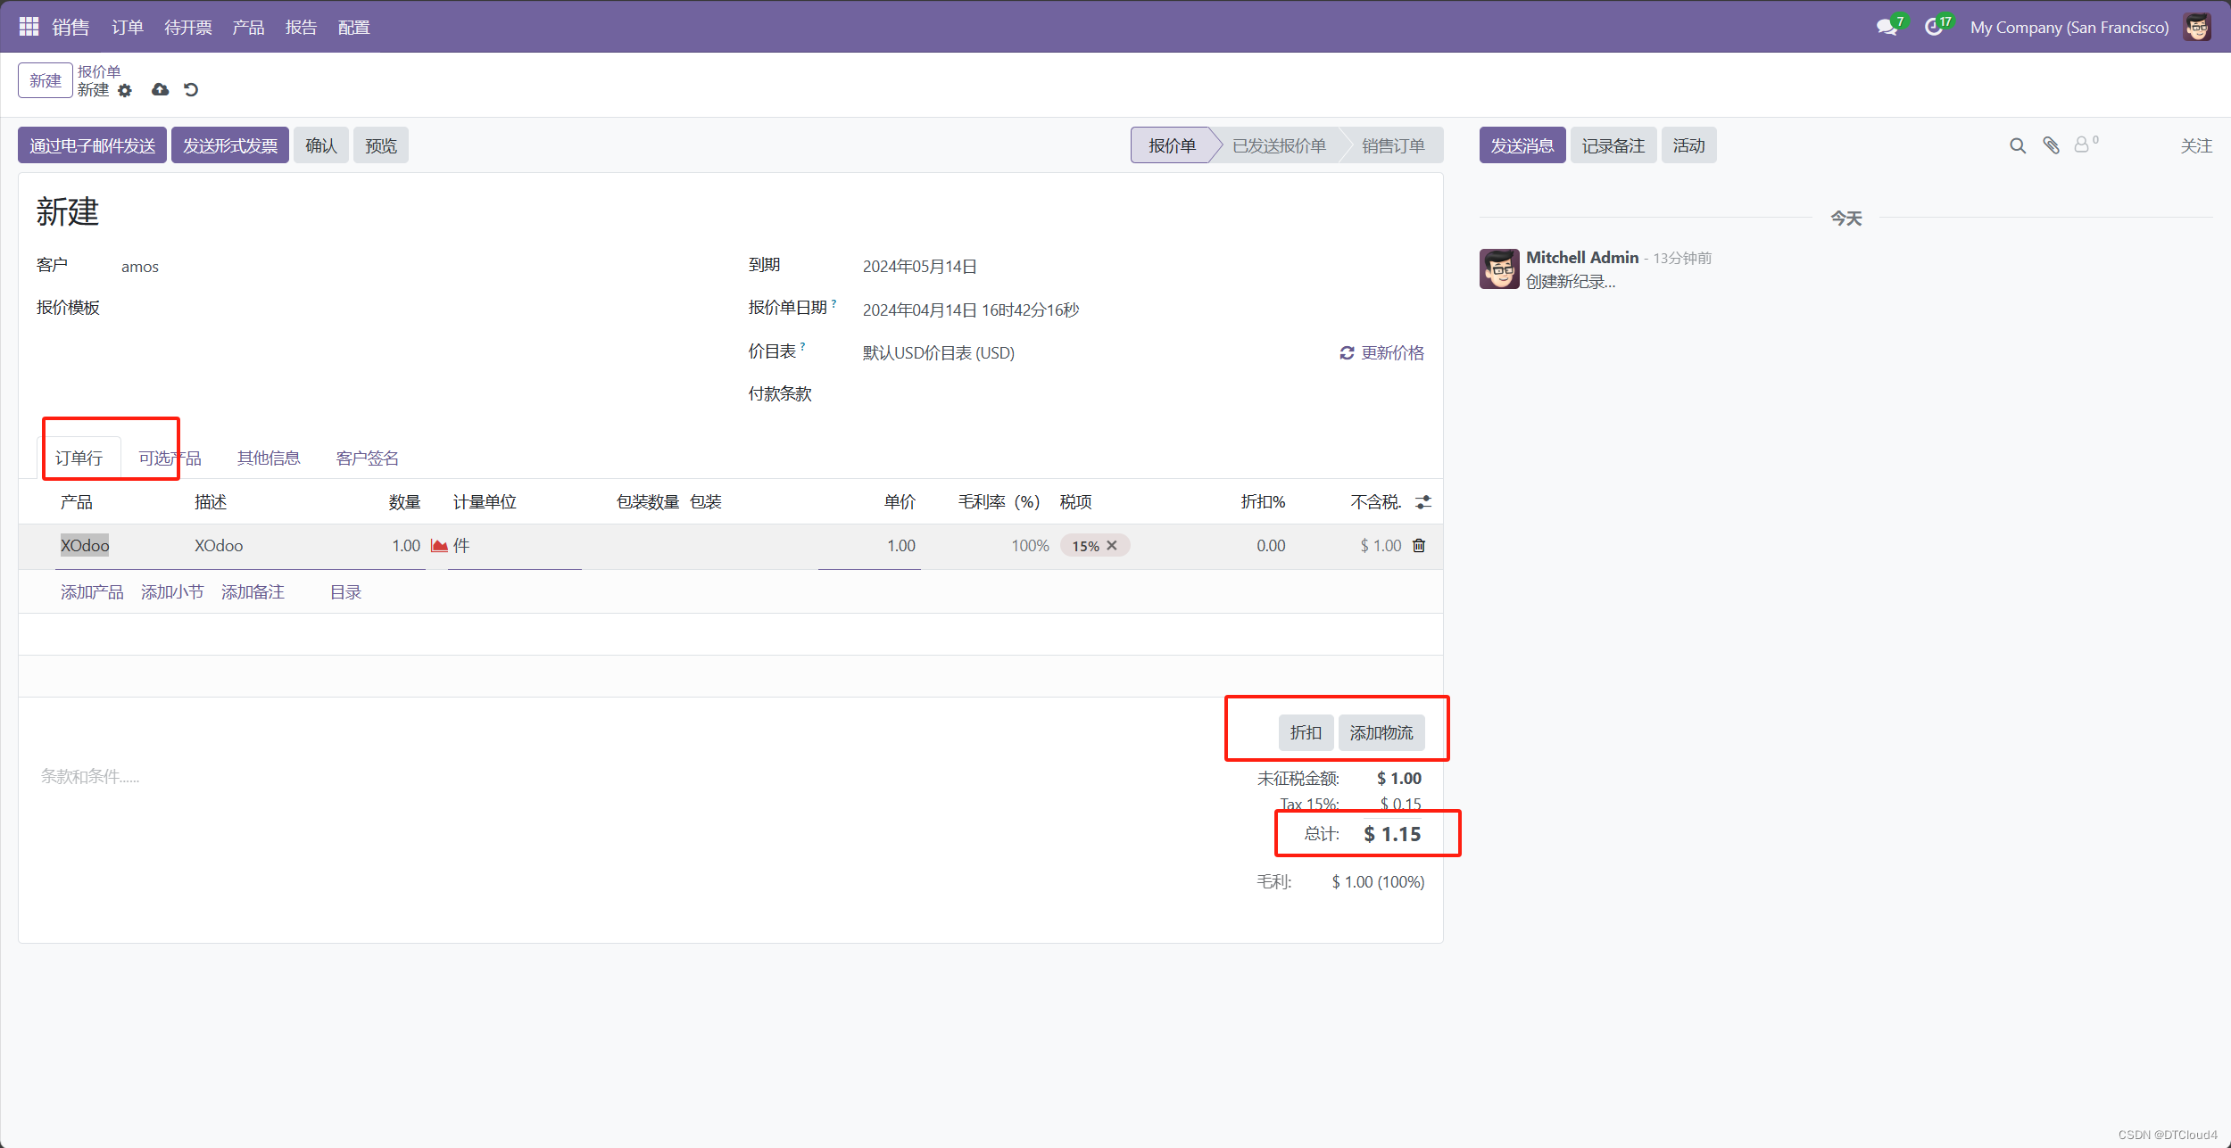Switch to the 其他信息 tab
The height and width of the screenshot is (1148, 2231).
point(269,458)
